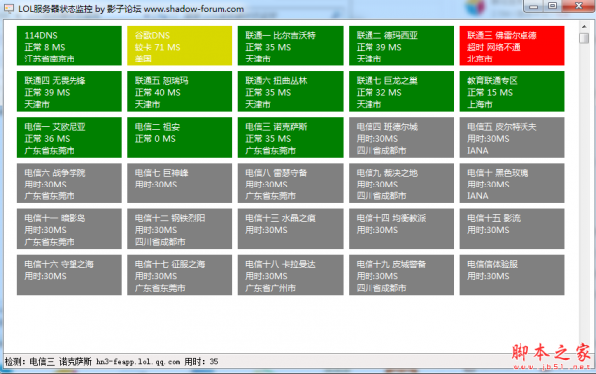
Task: Click the application icon in title bar
Action: [8, 8]
